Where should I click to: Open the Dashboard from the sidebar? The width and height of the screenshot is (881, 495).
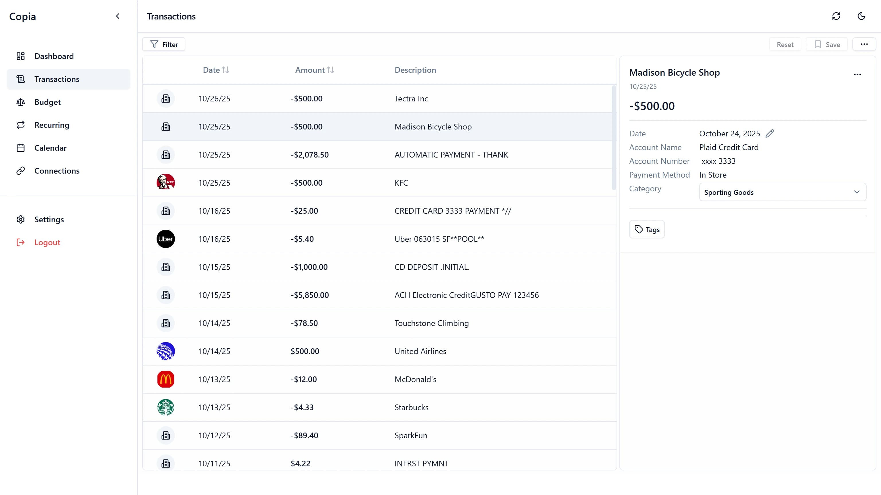pyautogui.click(x=54, y=56)
